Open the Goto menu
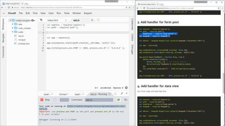This screenshot has width=225, height=126. click(x=51, y=13)
